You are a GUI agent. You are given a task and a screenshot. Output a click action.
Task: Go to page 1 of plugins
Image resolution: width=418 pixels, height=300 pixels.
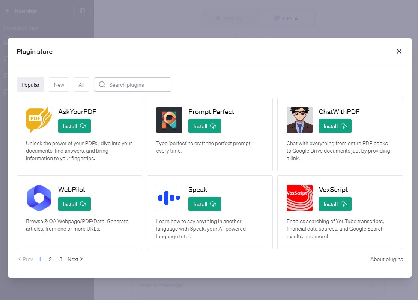(40, 259)
